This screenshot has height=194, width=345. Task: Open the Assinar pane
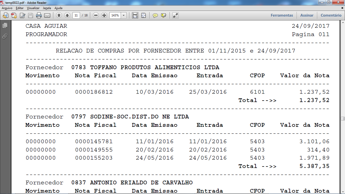pyautogui.click(x=307, y=15)
